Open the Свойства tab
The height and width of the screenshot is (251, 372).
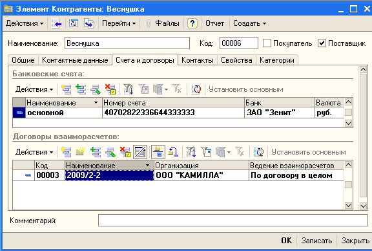click(236, 60)
